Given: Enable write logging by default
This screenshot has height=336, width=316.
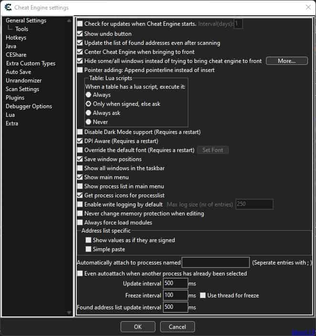Looking at the screenshot, I should (80, 204).
